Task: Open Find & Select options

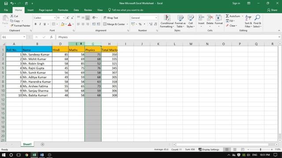Action: click(257, 22)
